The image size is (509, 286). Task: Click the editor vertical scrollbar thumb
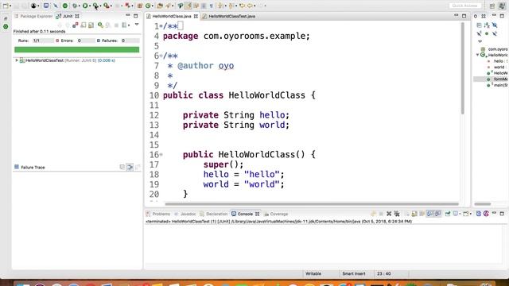tap(462, 68)
